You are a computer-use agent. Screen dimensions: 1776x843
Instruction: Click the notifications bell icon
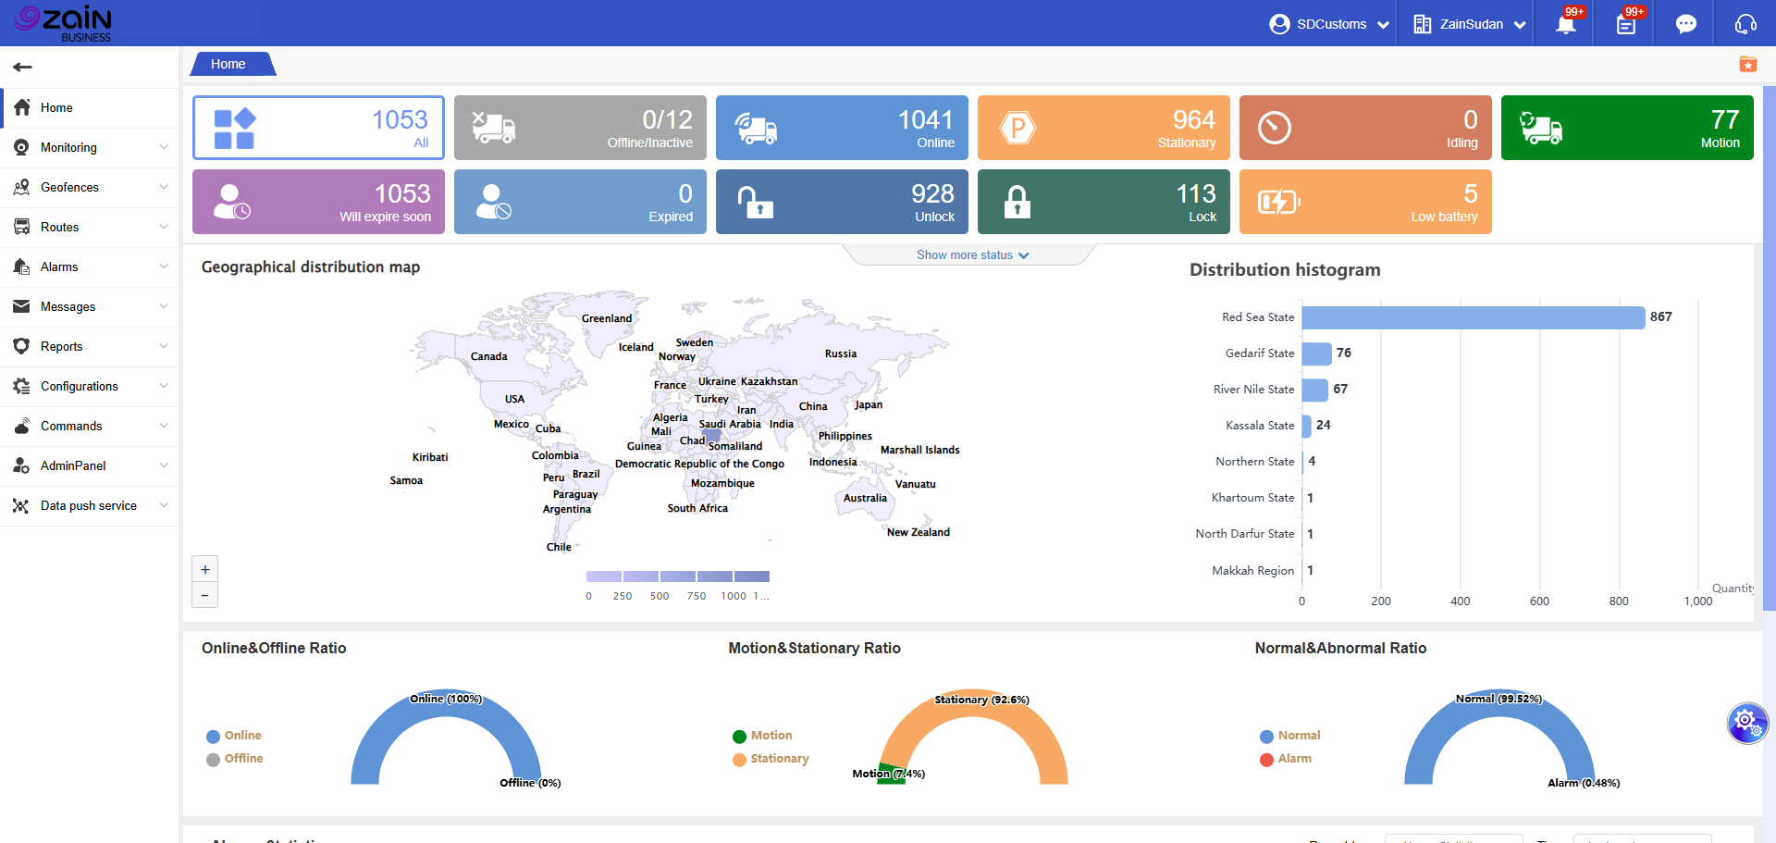coord(1565,25)
